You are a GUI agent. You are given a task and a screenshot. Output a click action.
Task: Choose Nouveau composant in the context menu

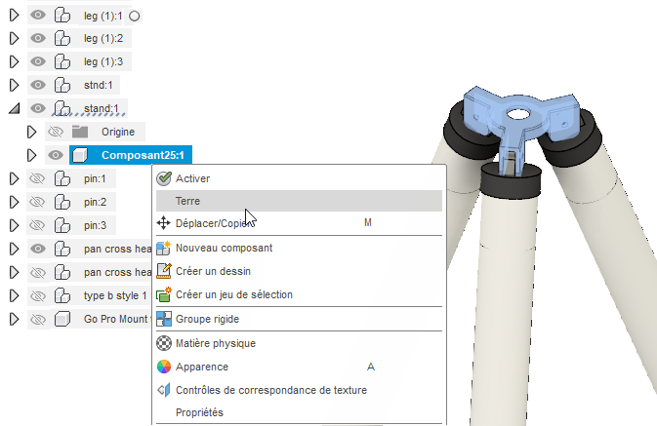click(299, 249)
